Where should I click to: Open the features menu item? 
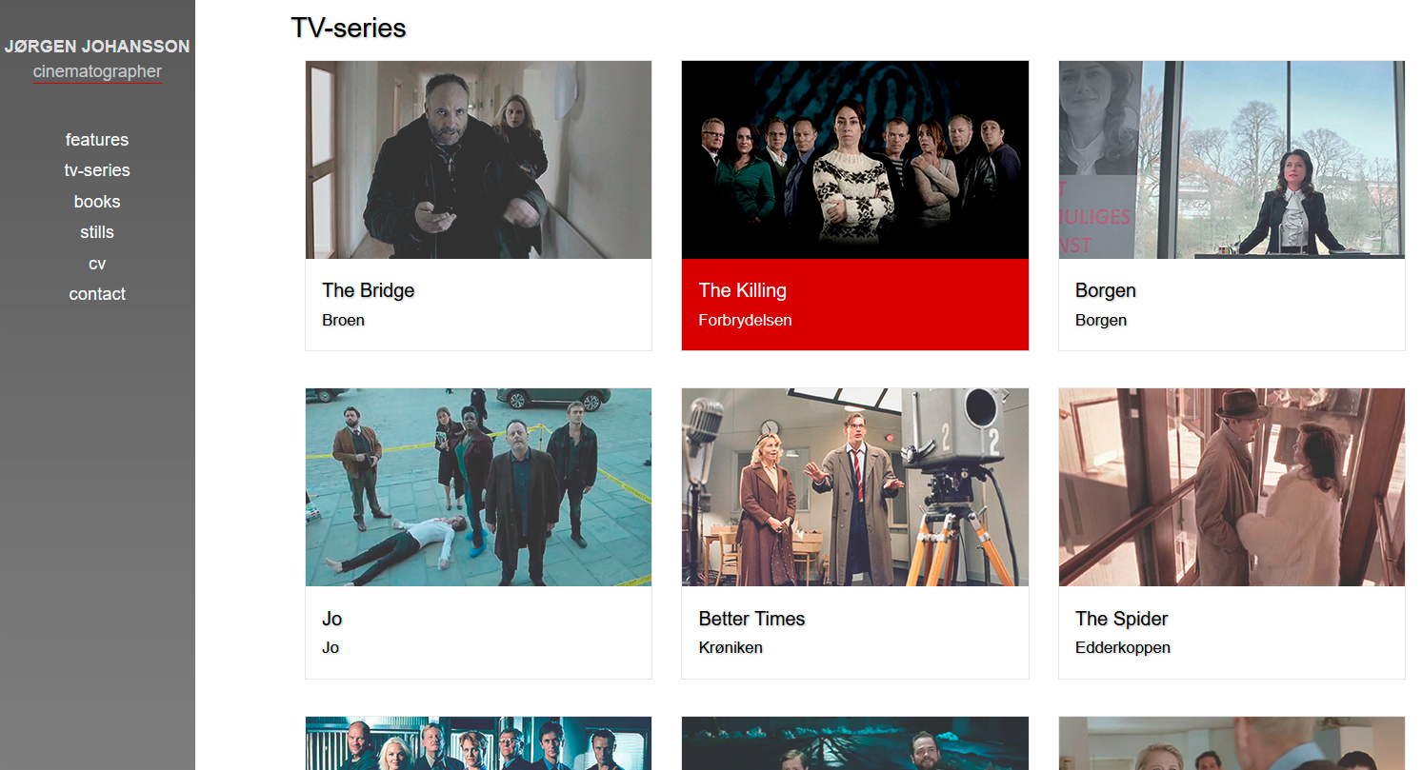tap(97, 140)
